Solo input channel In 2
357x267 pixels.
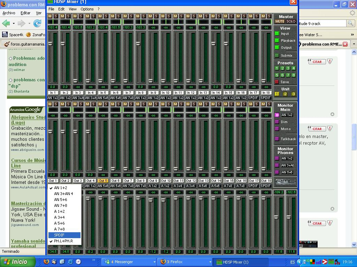[x=68, y=16]
